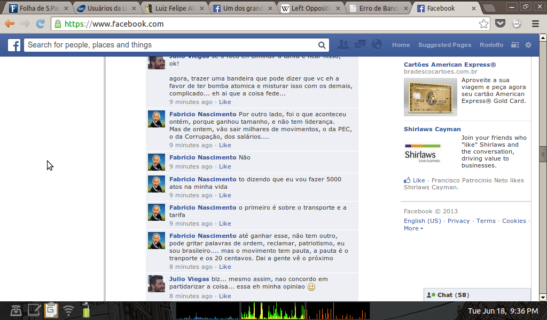Image resolution: width=547 pixels, height=320 pixels.
Task: Click the browser forward arrow
Action: point(25,23)
